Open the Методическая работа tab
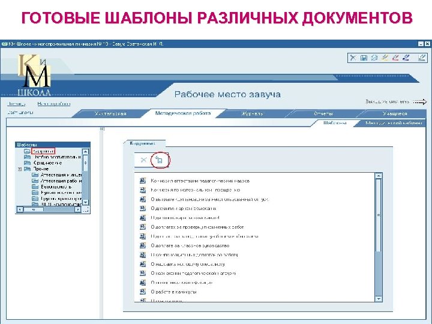The width and height of the screenshot is (432, 324). pos(182,113)
